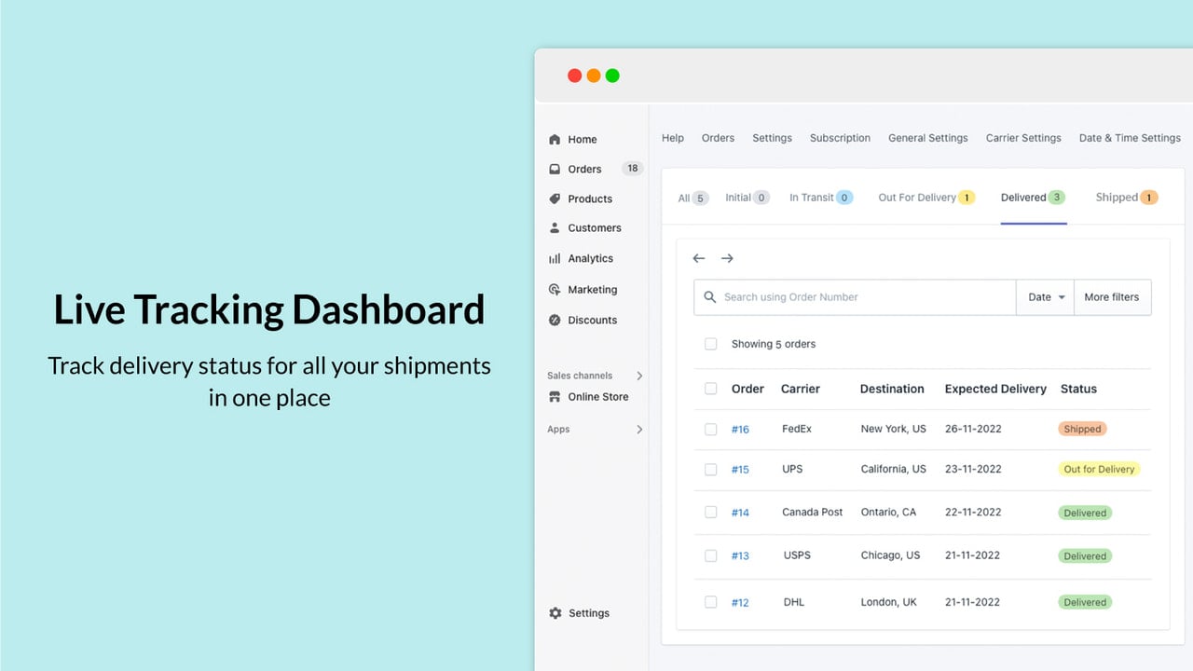Viewport: 1193px width, 671px height.
Task: Click the magnifier icon in search box
Action: 711,297
